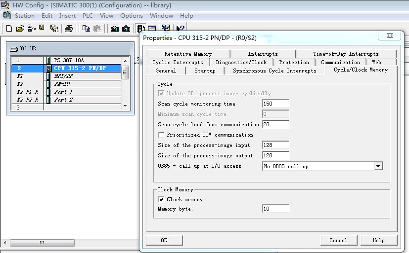Click the process-image input size field
Viewport: 409px width, 253px height.
pyautogui.click(x=275, y=145)
